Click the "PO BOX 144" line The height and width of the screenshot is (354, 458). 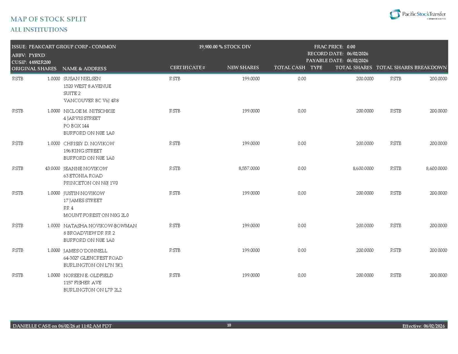point(76,126)
